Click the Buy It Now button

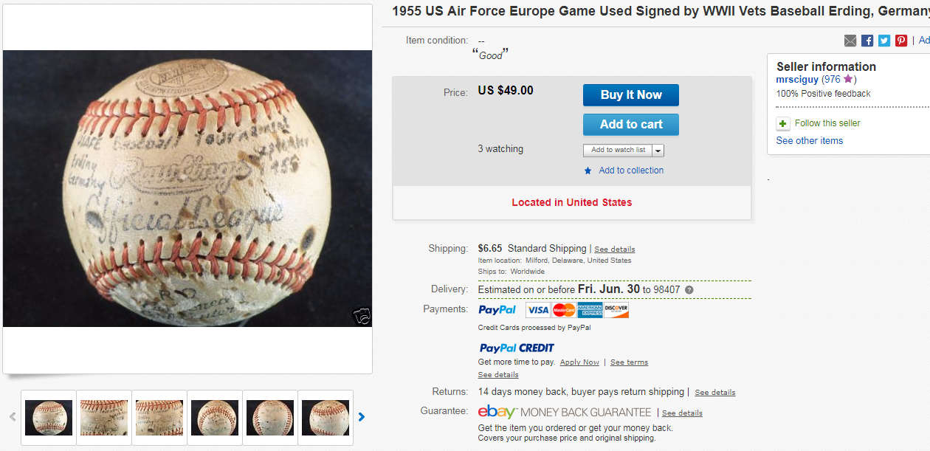click(631, 95)
